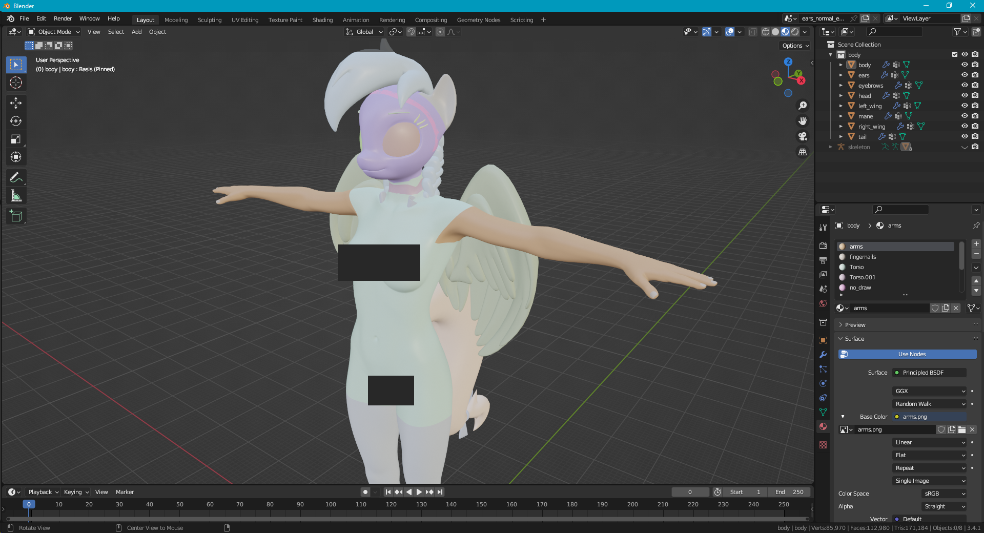Jump to animation start frame
This screenshot has height=533, width=984.
pyautogui.click(x=388, y=492)
